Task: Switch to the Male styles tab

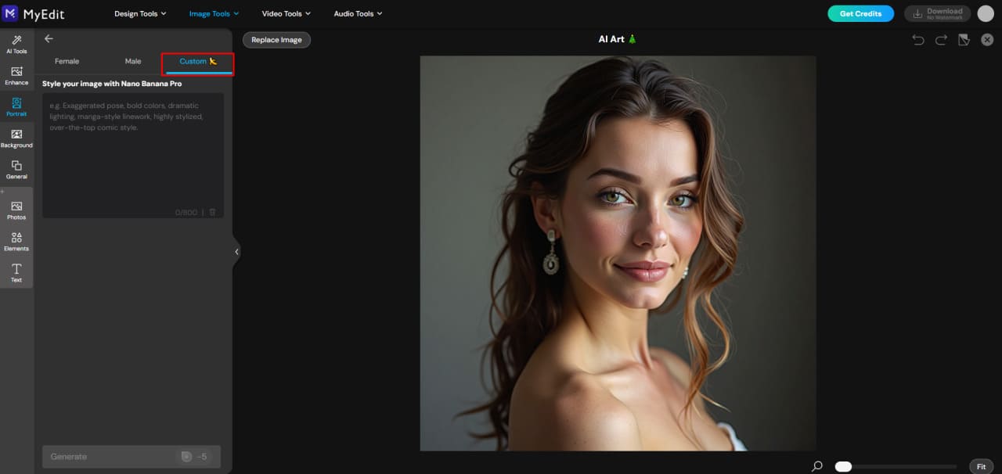Action: pos(132,61)
